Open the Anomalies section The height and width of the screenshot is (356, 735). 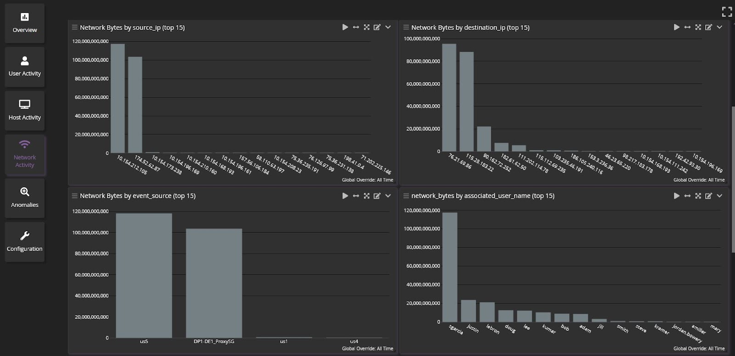pos(25,198)
